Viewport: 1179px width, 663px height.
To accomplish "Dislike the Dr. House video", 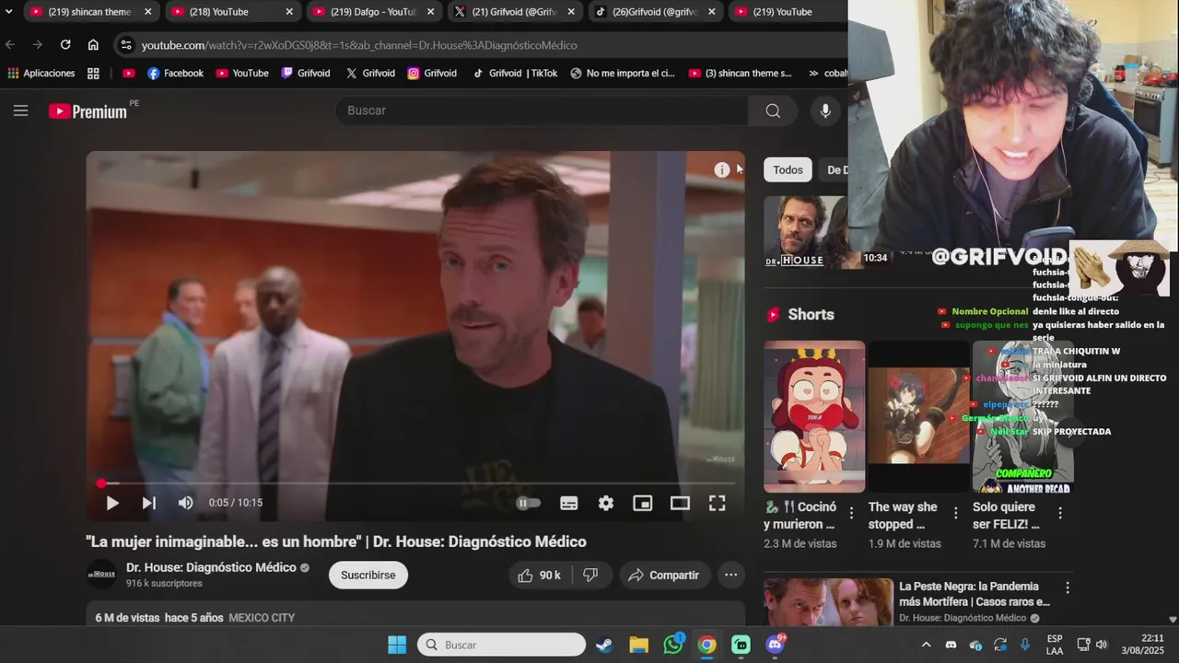I will click(x=590, y=575).
